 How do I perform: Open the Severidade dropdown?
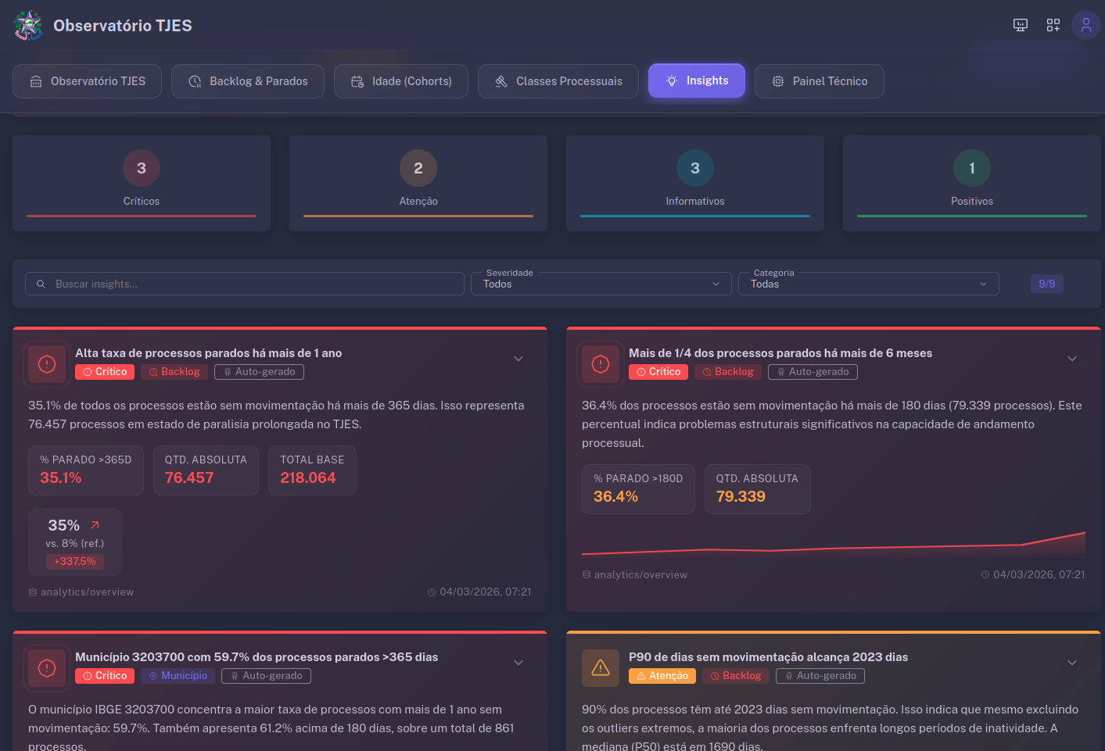(600, 284)
